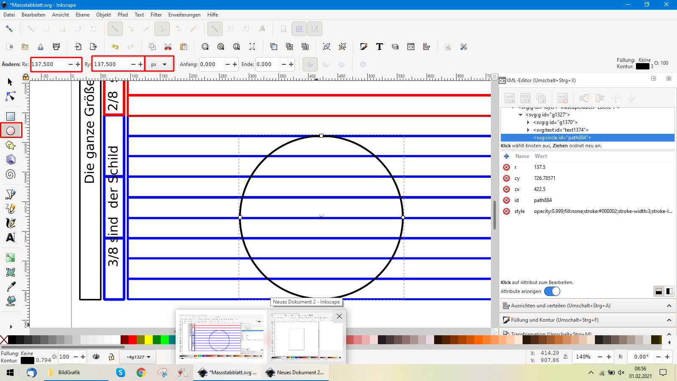
Task: Select the Spiral tool
Action: pyautogui.click(x=11, y=174)
